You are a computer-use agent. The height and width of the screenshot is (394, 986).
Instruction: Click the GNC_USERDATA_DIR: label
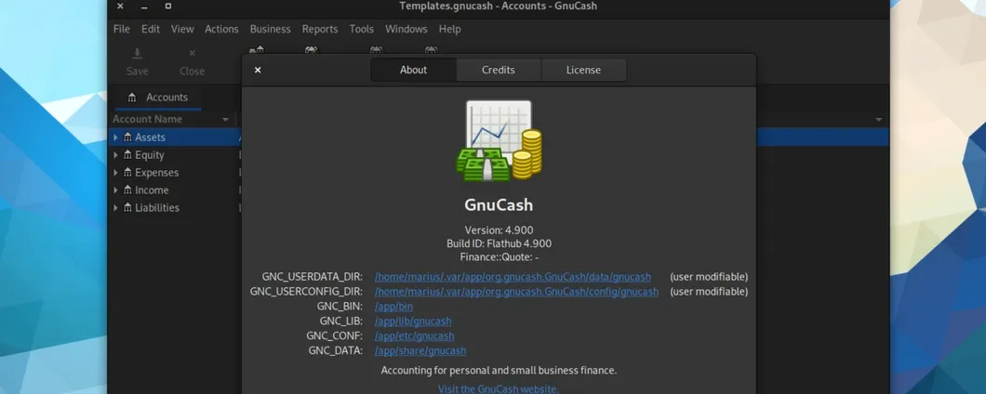coord(312,277)
